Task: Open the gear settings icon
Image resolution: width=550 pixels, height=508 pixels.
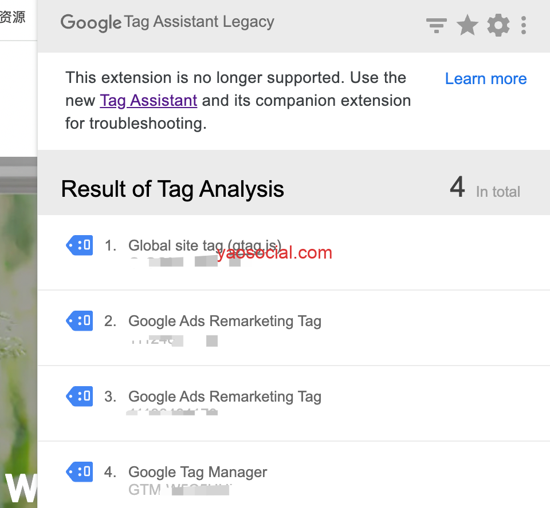Action: click(498, 26)
